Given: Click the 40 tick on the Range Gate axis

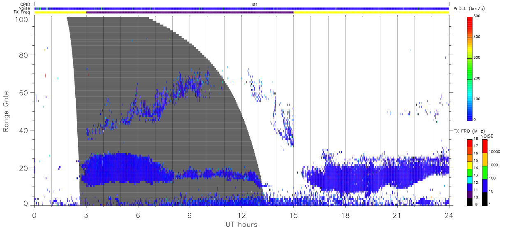Looking at the screenshot, I should tap(24, 131).
